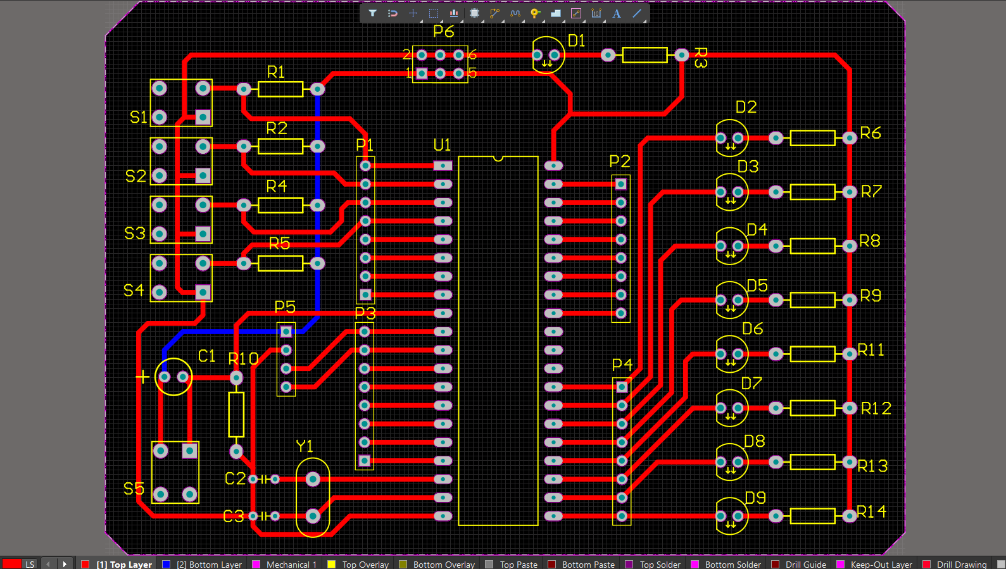1006x569 pixels.
Task: Open the LS layer sets button
Action: 30,564
